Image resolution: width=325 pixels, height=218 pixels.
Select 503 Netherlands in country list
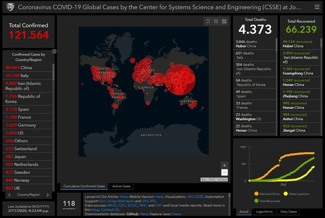(28, 164)
